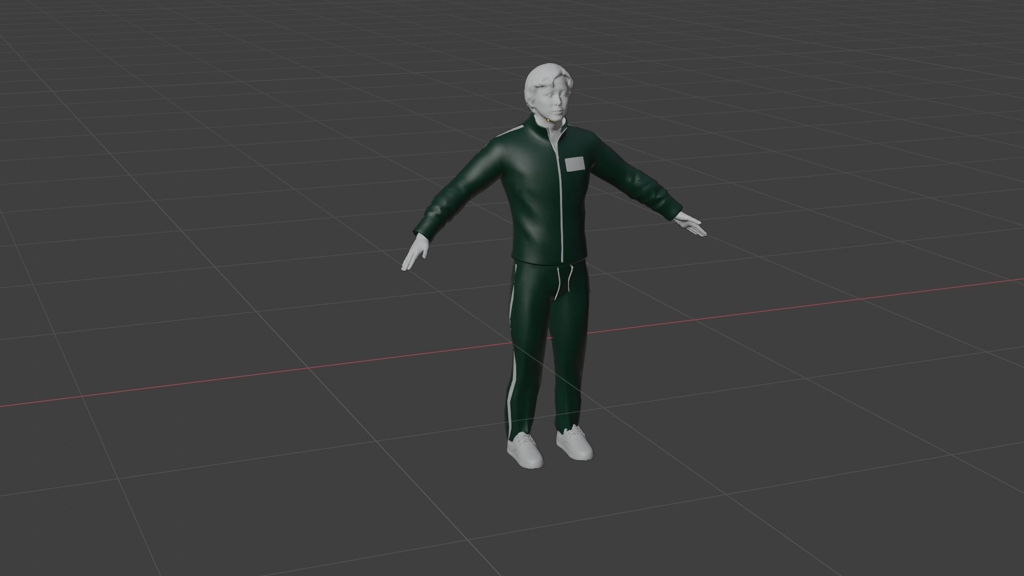Click the orange origin point at neck
The image size is (1024, 576).
pyautogui.click(x=548, y=121)
